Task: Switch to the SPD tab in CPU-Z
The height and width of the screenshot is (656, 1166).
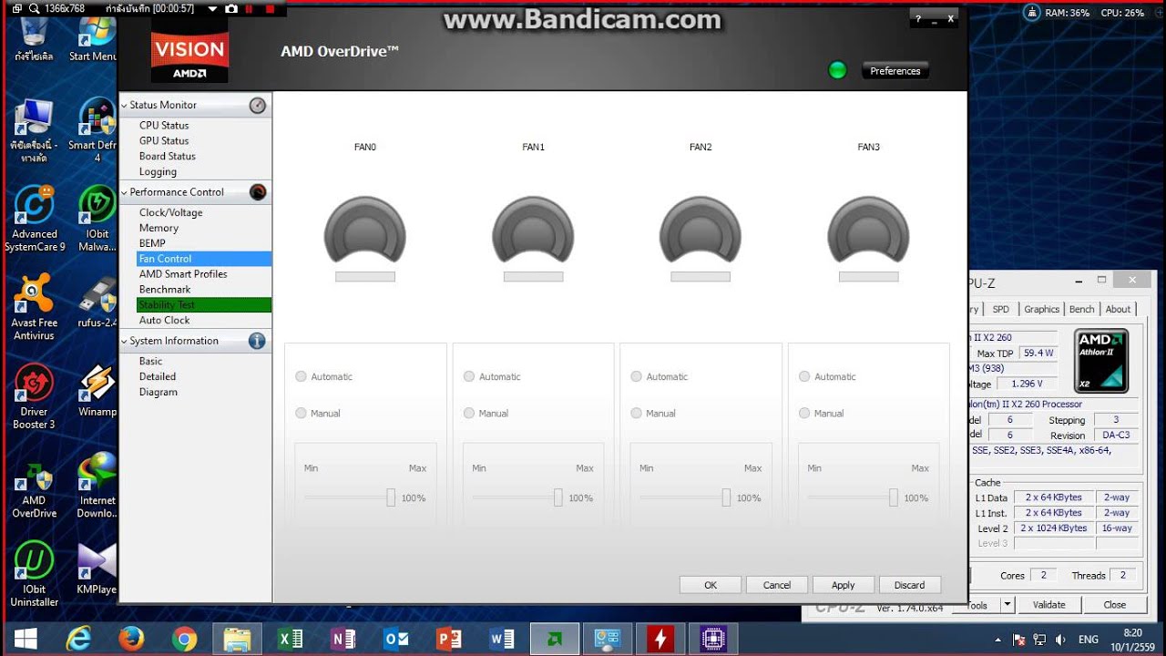Action: coord(1000,309)
